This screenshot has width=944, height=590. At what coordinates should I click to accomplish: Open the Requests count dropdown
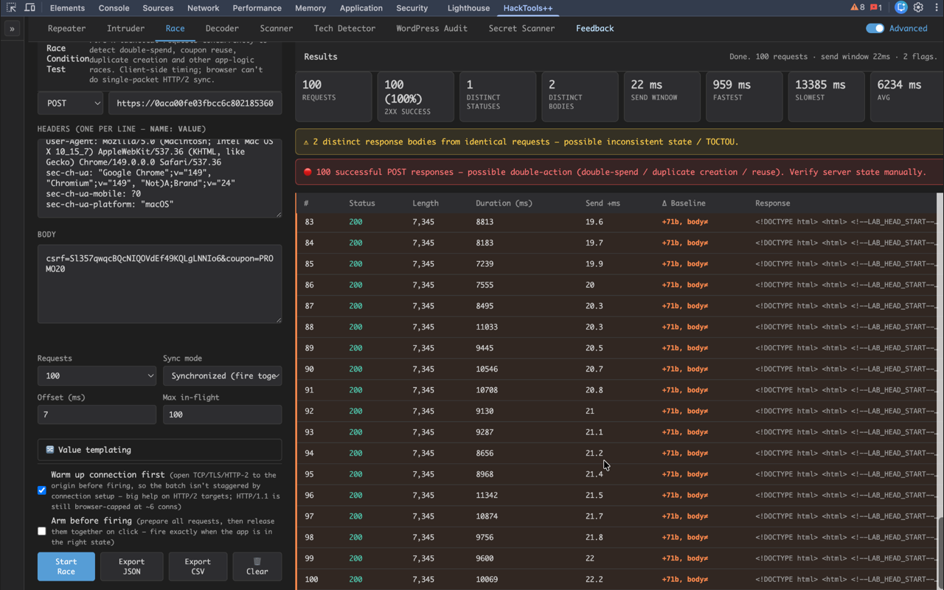coord(97,376)
